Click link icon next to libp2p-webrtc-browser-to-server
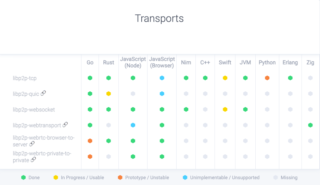The width and height of the screenshot is (320, 185). click(x=32, y=144)
